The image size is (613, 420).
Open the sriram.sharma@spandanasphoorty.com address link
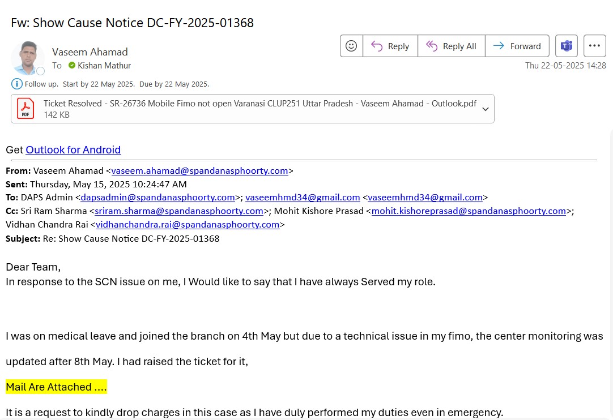[179, 211]
